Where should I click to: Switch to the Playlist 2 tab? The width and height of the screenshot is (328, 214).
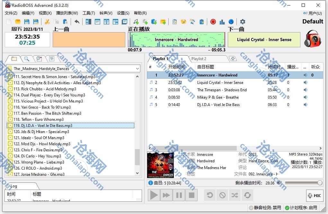pos(199,59)
